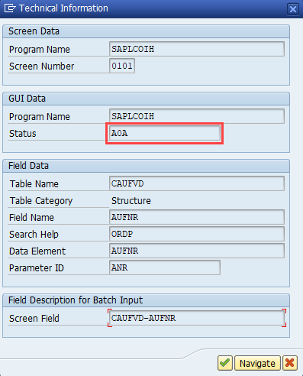Click the Search Help label
The height and width of the screenshot is (376, 303).
pyautogui.click(x=34, y=235)
